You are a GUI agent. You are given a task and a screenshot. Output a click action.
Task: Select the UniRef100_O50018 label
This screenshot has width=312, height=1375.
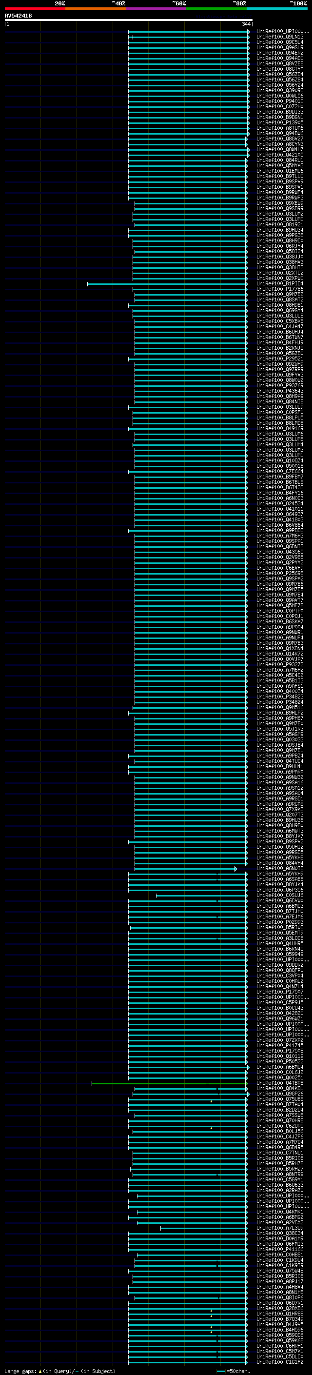pyautogui.click(x=279, y=466)
